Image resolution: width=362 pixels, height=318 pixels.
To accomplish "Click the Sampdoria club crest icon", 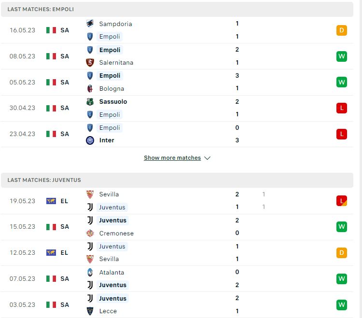I will (90, 24).
